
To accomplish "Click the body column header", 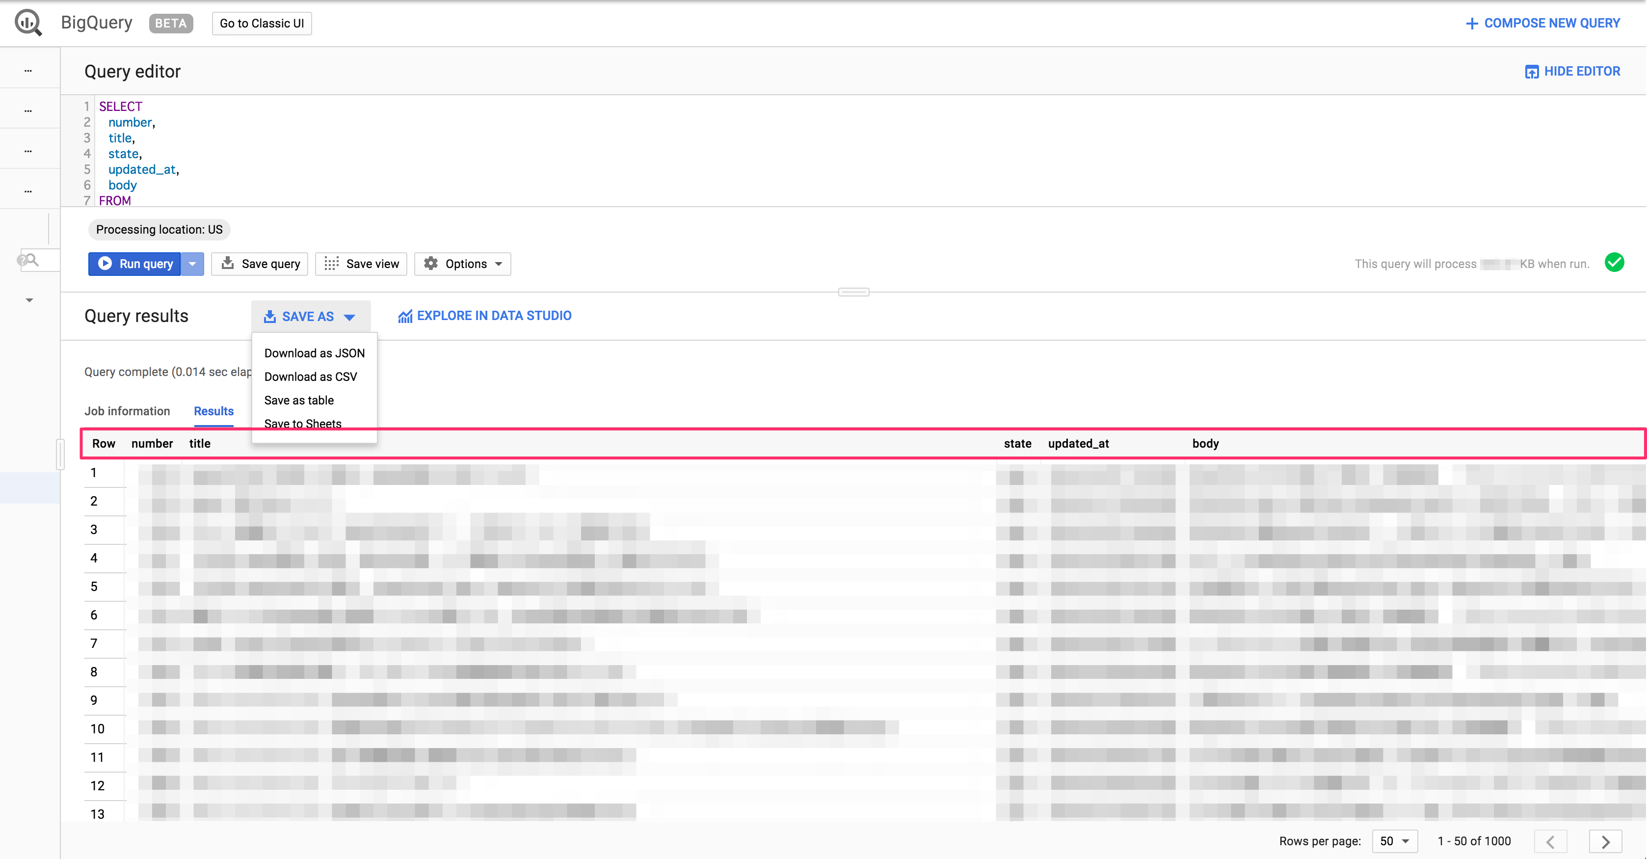I will click(1205, 444).
